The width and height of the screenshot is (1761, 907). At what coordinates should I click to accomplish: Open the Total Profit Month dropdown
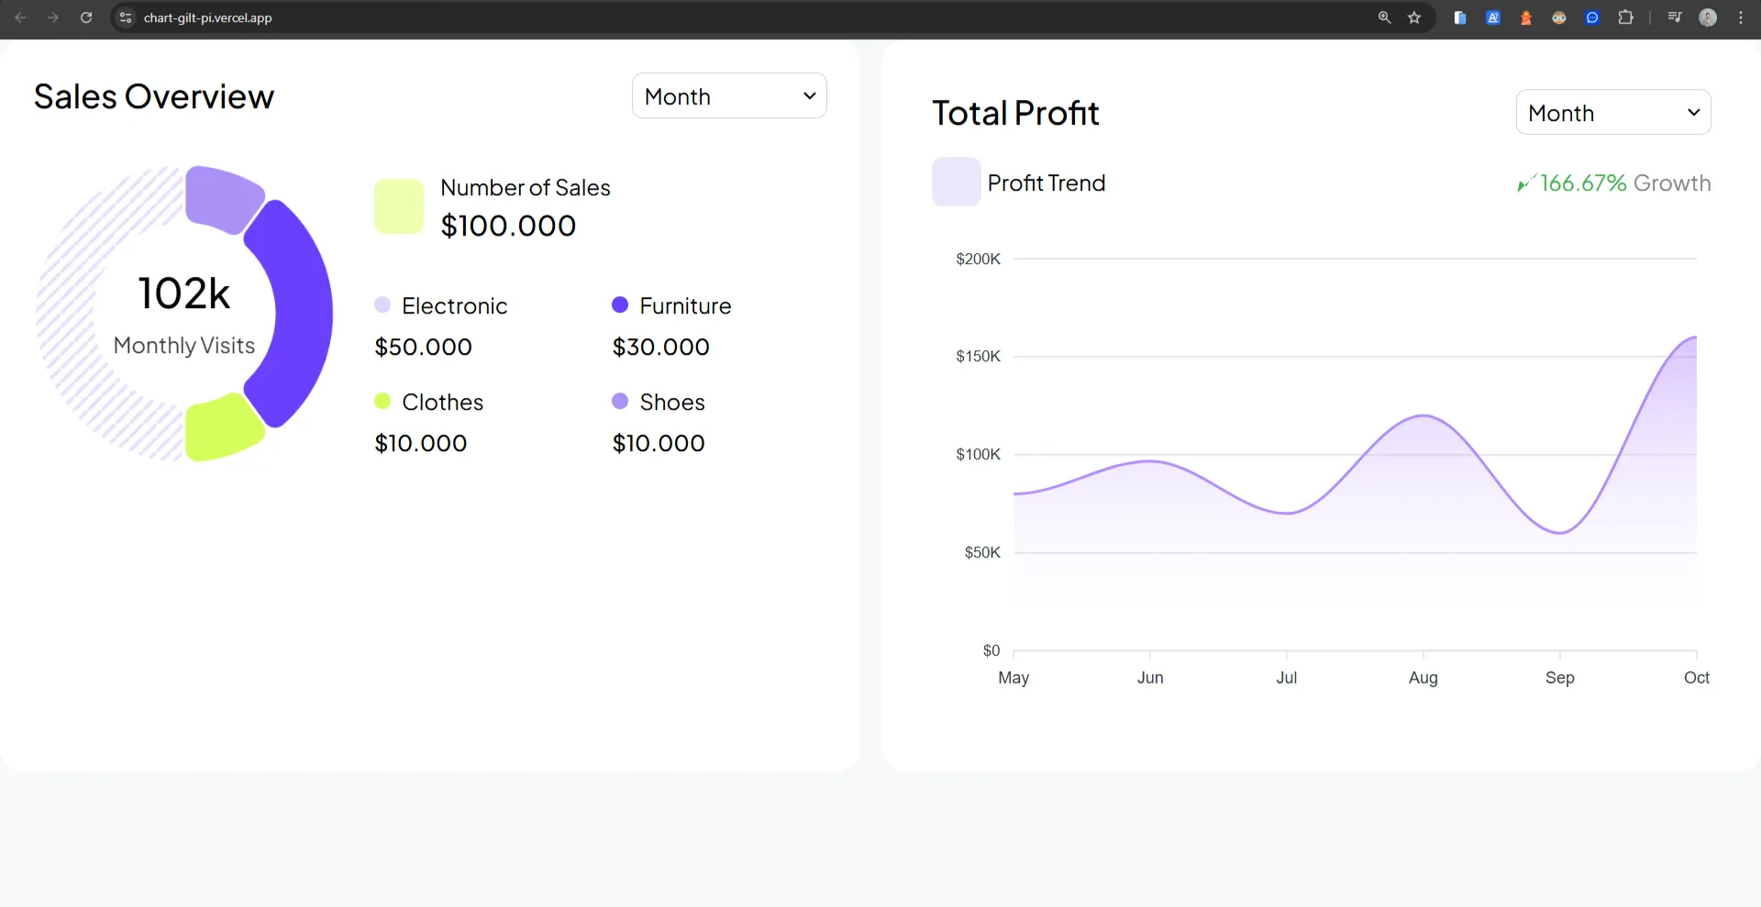1613,112
